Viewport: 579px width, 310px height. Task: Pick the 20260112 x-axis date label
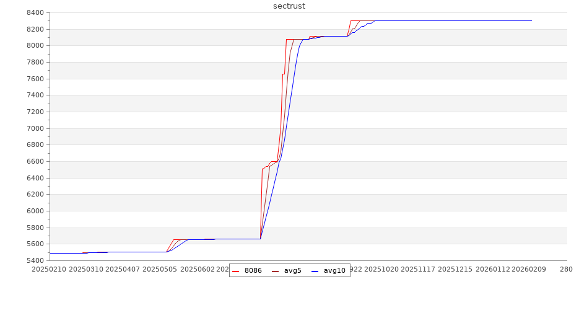492,269
